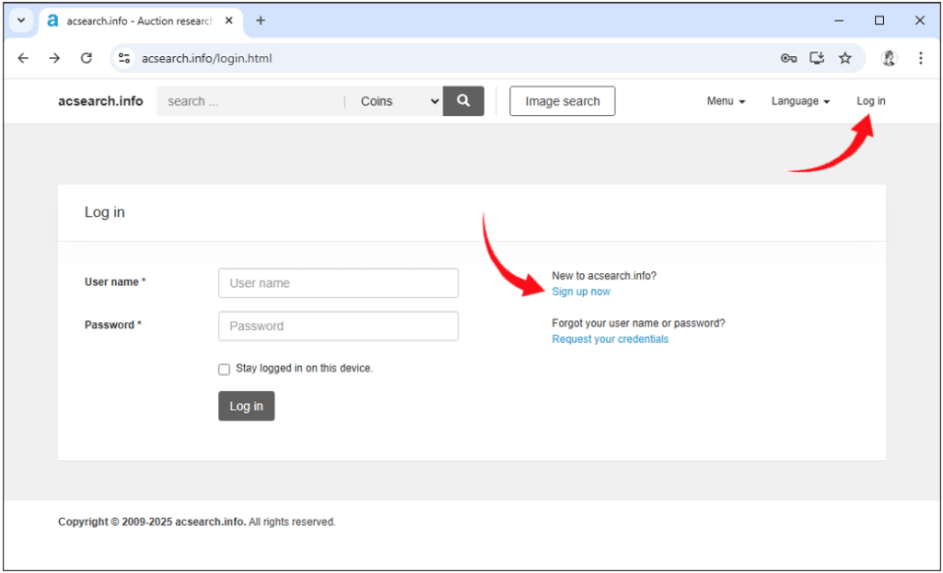Click into the User name field

click(x=338, y=283)
